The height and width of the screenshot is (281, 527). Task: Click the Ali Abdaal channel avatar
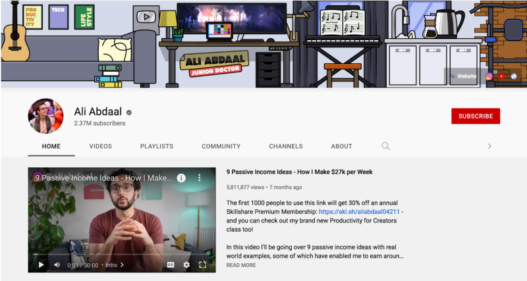point(45,116)
